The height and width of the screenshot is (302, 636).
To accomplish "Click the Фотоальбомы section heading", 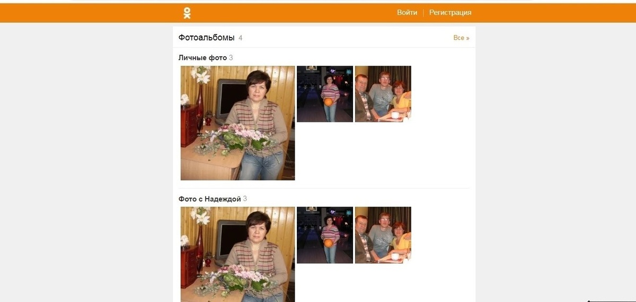I will [x=207, y=38].
